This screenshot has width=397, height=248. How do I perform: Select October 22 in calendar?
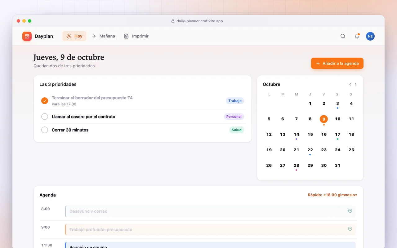point(310,150)
